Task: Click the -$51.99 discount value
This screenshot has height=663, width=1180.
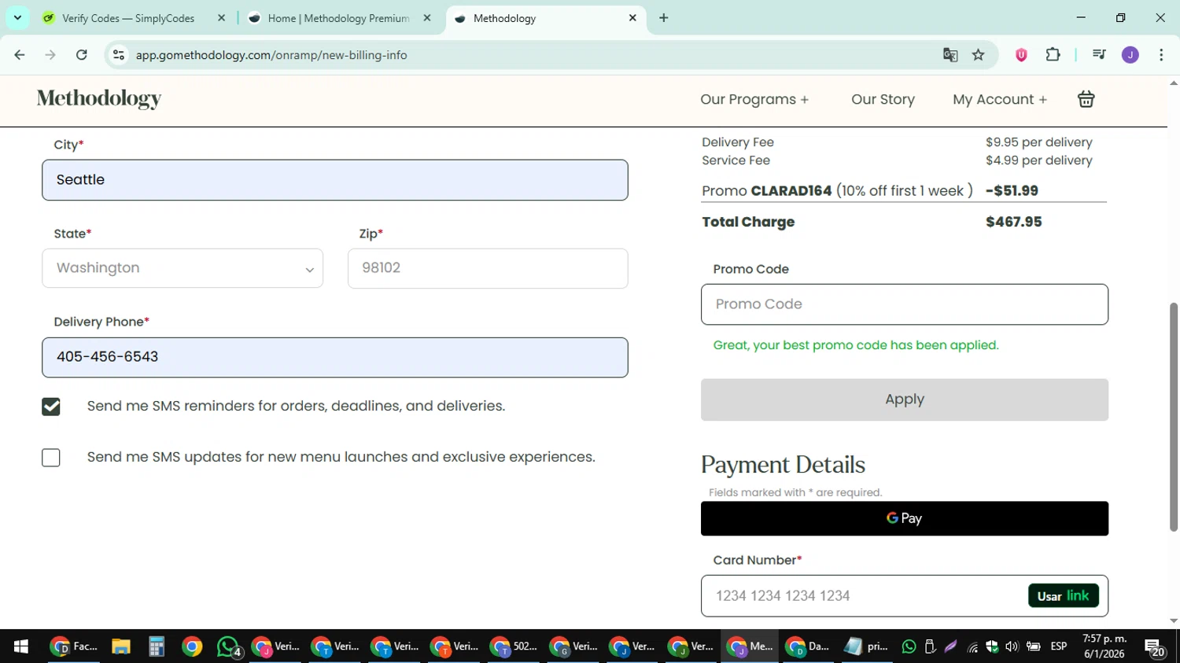Action: point(1012,191)
